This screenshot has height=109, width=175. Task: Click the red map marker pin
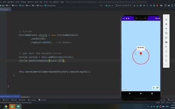click(141, 54)
